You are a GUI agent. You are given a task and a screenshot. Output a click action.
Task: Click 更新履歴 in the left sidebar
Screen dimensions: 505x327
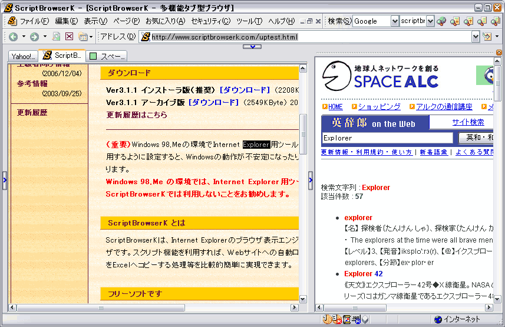[x=32, y=113]
